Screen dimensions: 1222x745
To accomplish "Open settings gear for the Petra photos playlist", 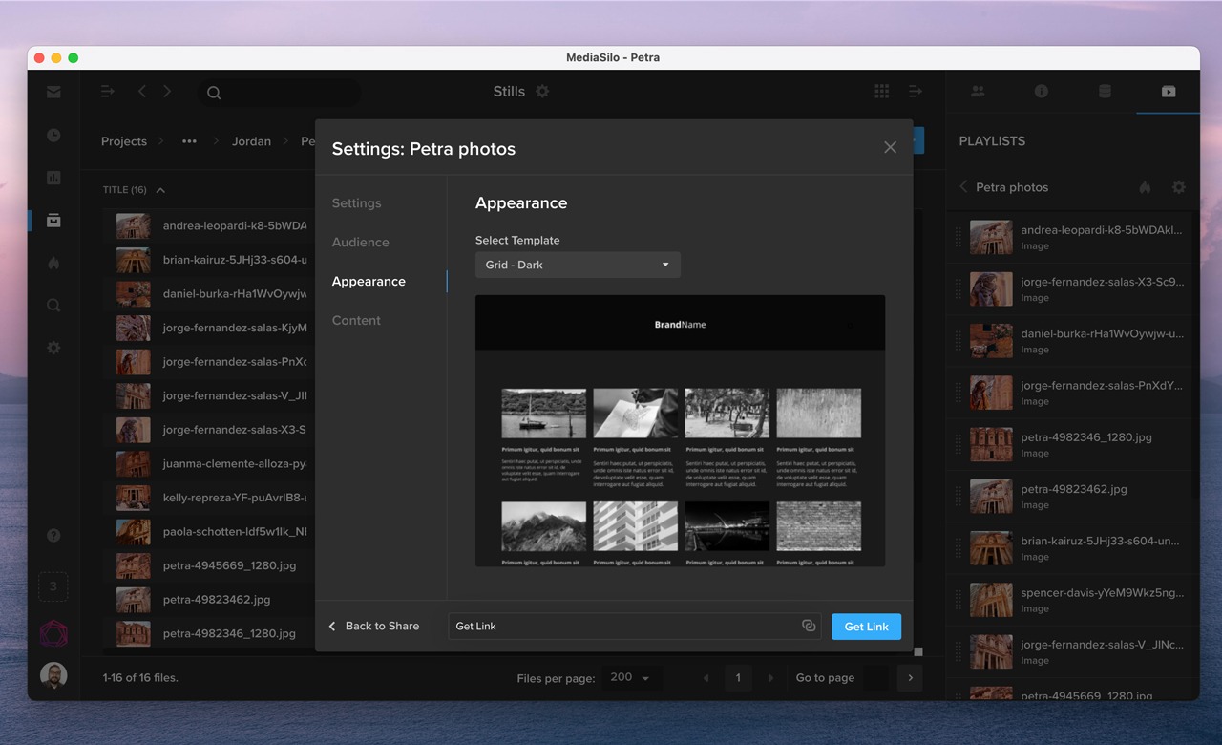I will click(x=1179, y=187).
